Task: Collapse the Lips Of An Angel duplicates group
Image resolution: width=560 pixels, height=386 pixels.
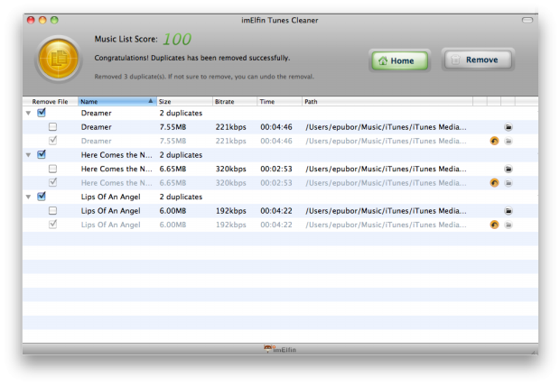Action: click(x=29, y=197)
